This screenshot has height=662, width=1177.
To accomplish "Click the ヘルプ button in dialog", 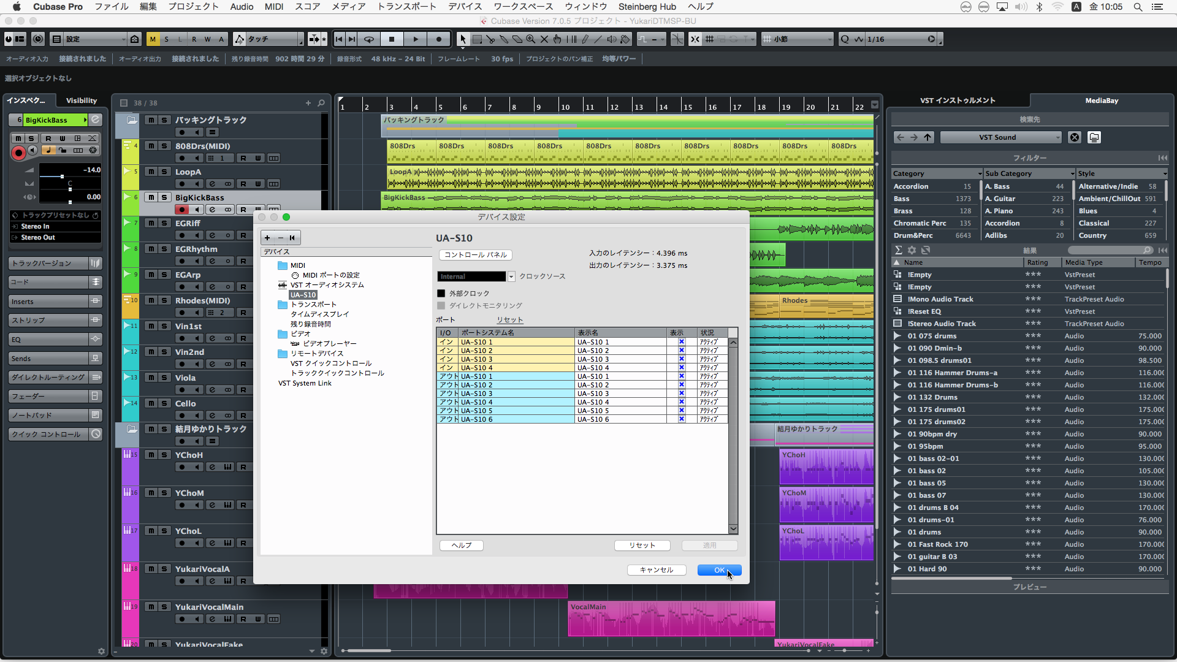I will [461, 546].
